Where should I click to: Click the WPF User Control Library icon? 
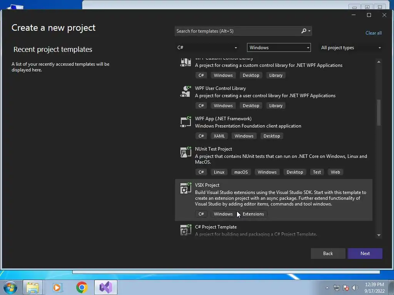(186, 91)
